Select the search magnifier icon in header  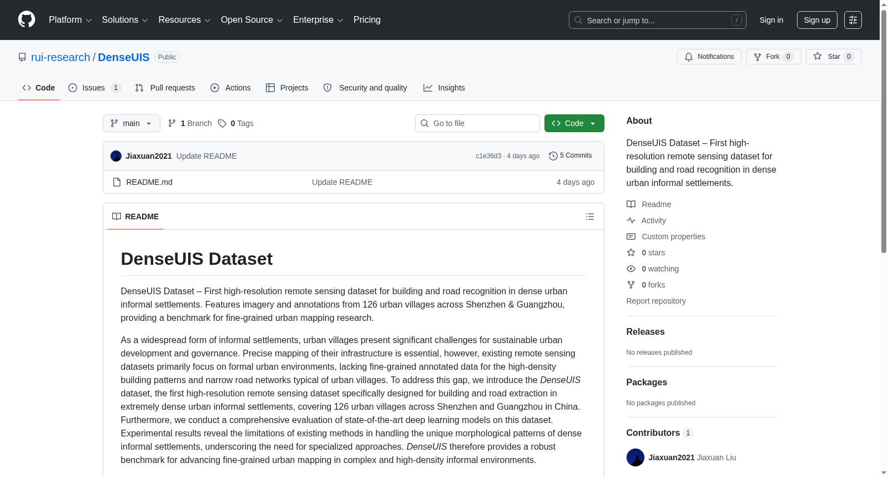[x=578, y=20]
